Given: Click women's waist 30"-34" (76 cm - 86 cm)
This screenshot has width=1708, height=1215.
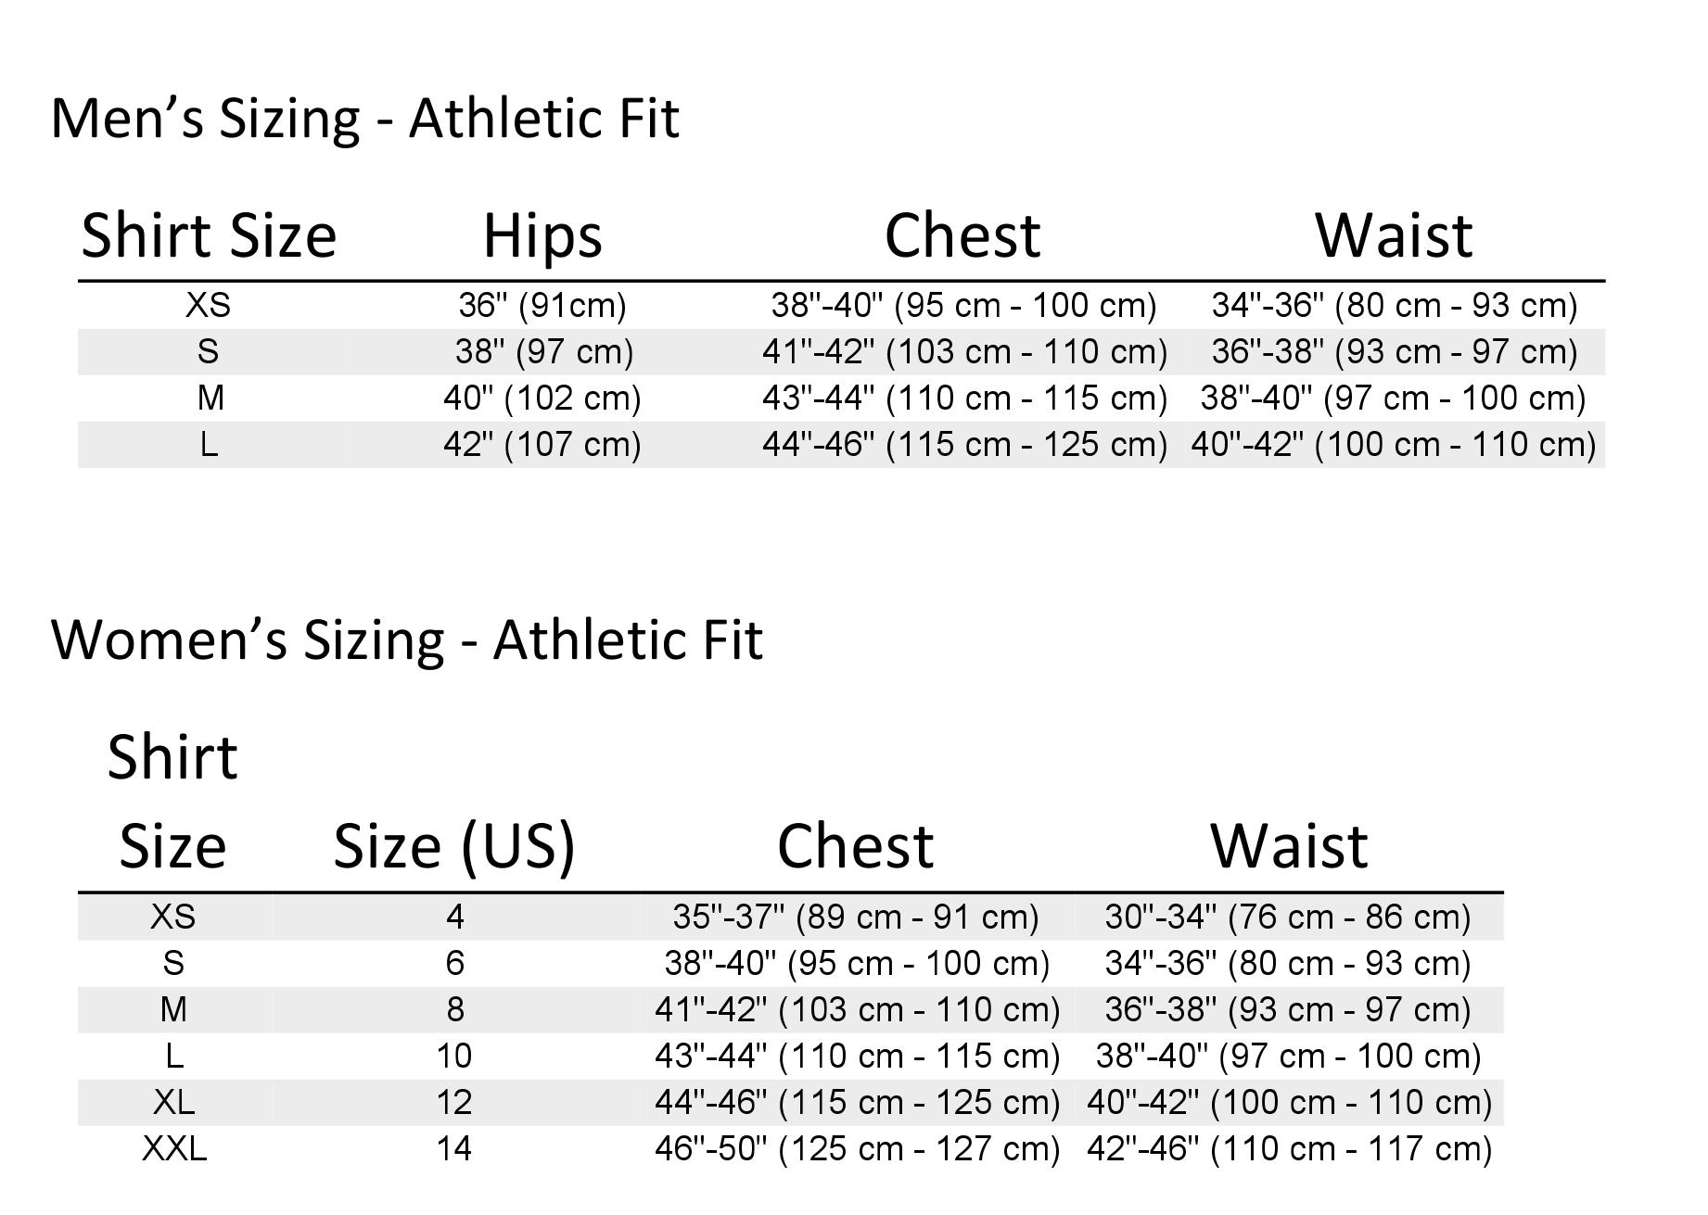Looking at the screenshot, I should 1288,917.
